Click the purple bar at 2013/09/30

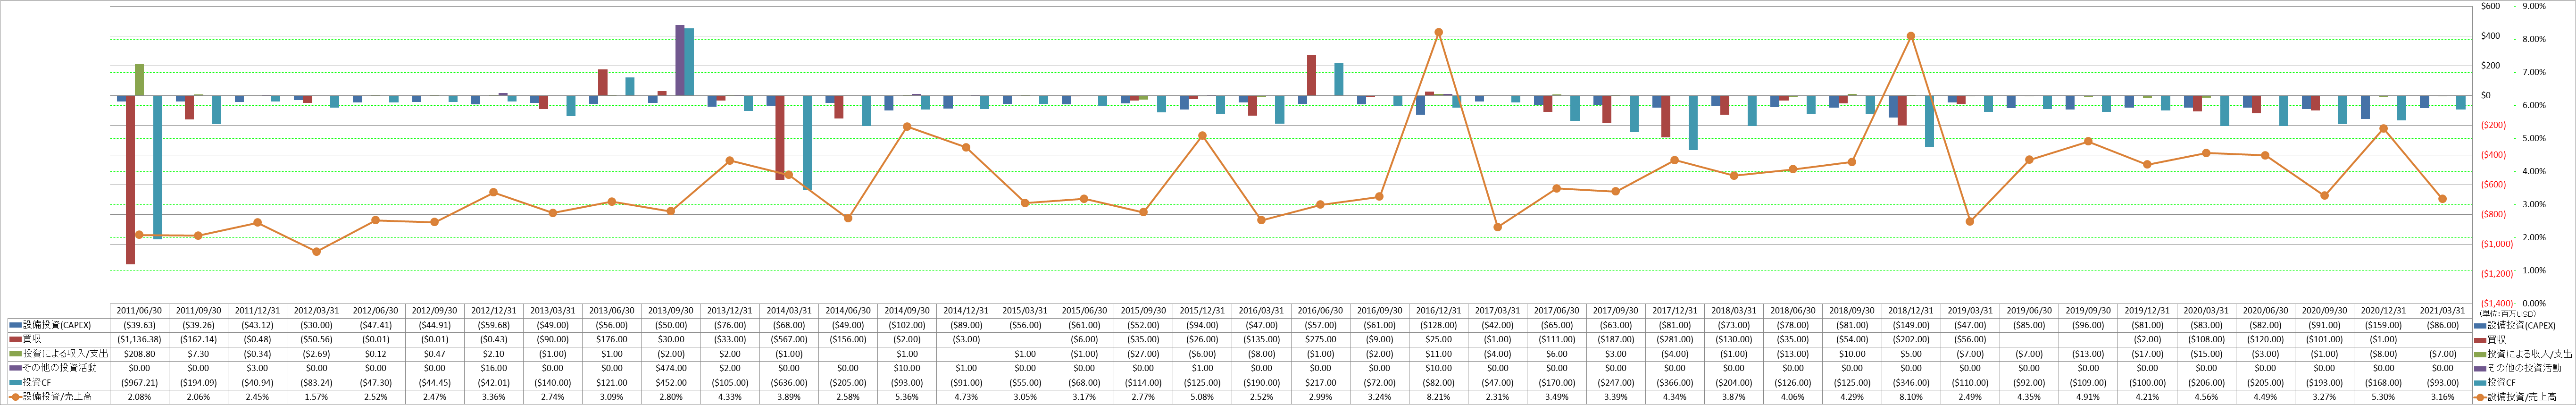pos(680,61)
